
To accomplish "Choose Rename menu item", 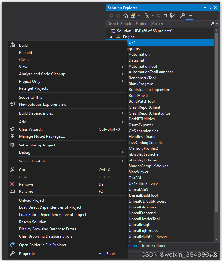I will (67, 192).
